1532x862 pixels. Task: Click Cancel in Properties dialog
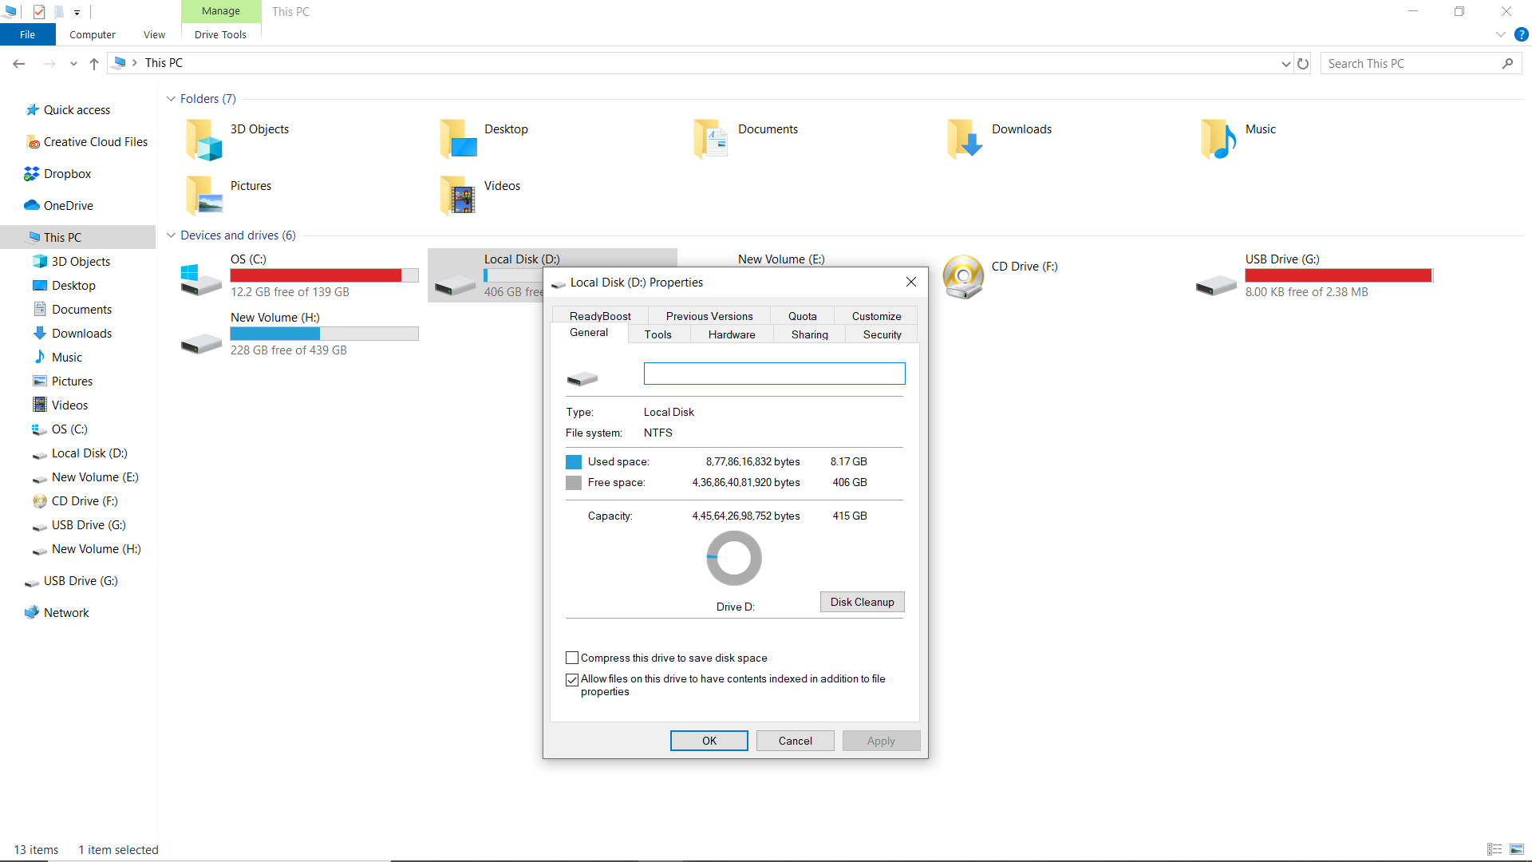point(795,741)
